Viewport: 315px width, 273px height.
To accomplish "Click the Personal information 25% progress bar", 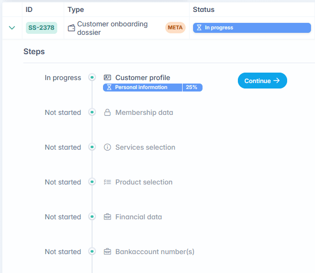I will (152, 87).
